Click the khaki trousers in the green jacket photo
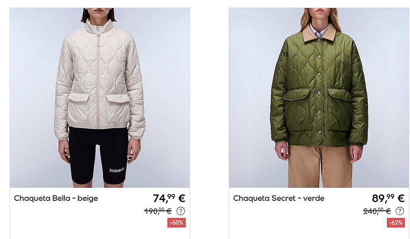 [320, 166]
